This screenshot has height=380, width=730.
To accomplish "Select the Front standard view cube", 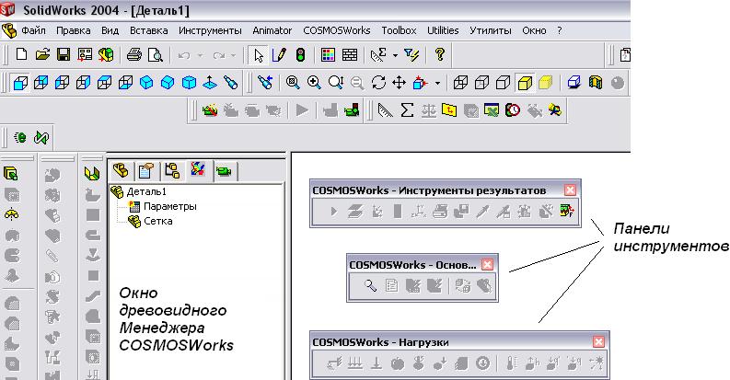I will [x=20, y=83].
